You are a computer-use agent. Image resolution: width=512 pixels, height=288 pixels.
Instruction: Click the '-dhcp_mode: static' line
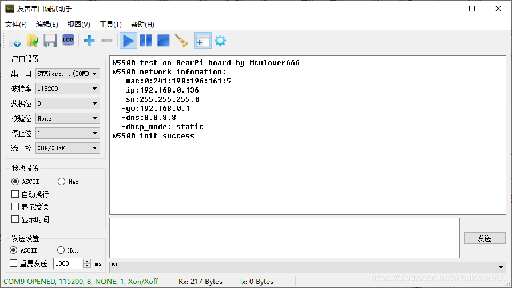point(162,126)
